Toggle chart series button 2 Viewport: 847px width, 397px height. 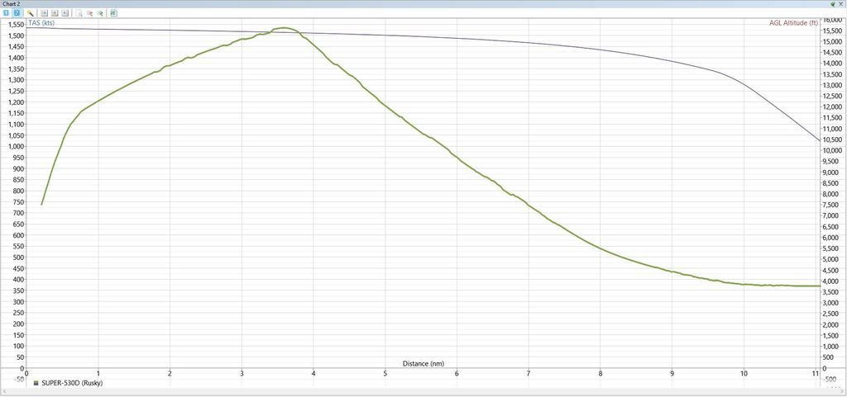tap(16, 13)
